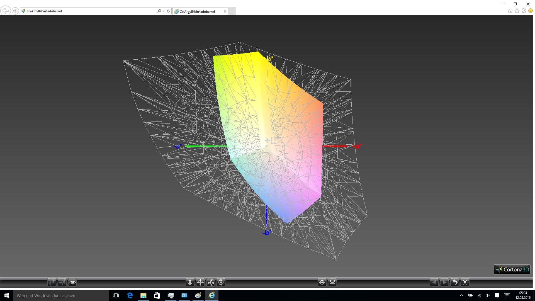The image size is (535, 301).
Task: Open the address bar autocomplete dropdown arrow
Action: click(x=164, y=11)
